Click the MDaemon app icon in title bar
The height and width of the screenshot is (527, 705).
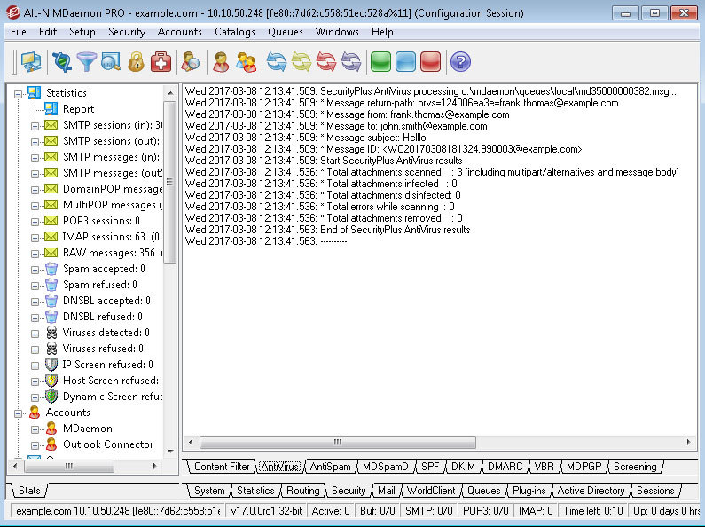(12, 12)
